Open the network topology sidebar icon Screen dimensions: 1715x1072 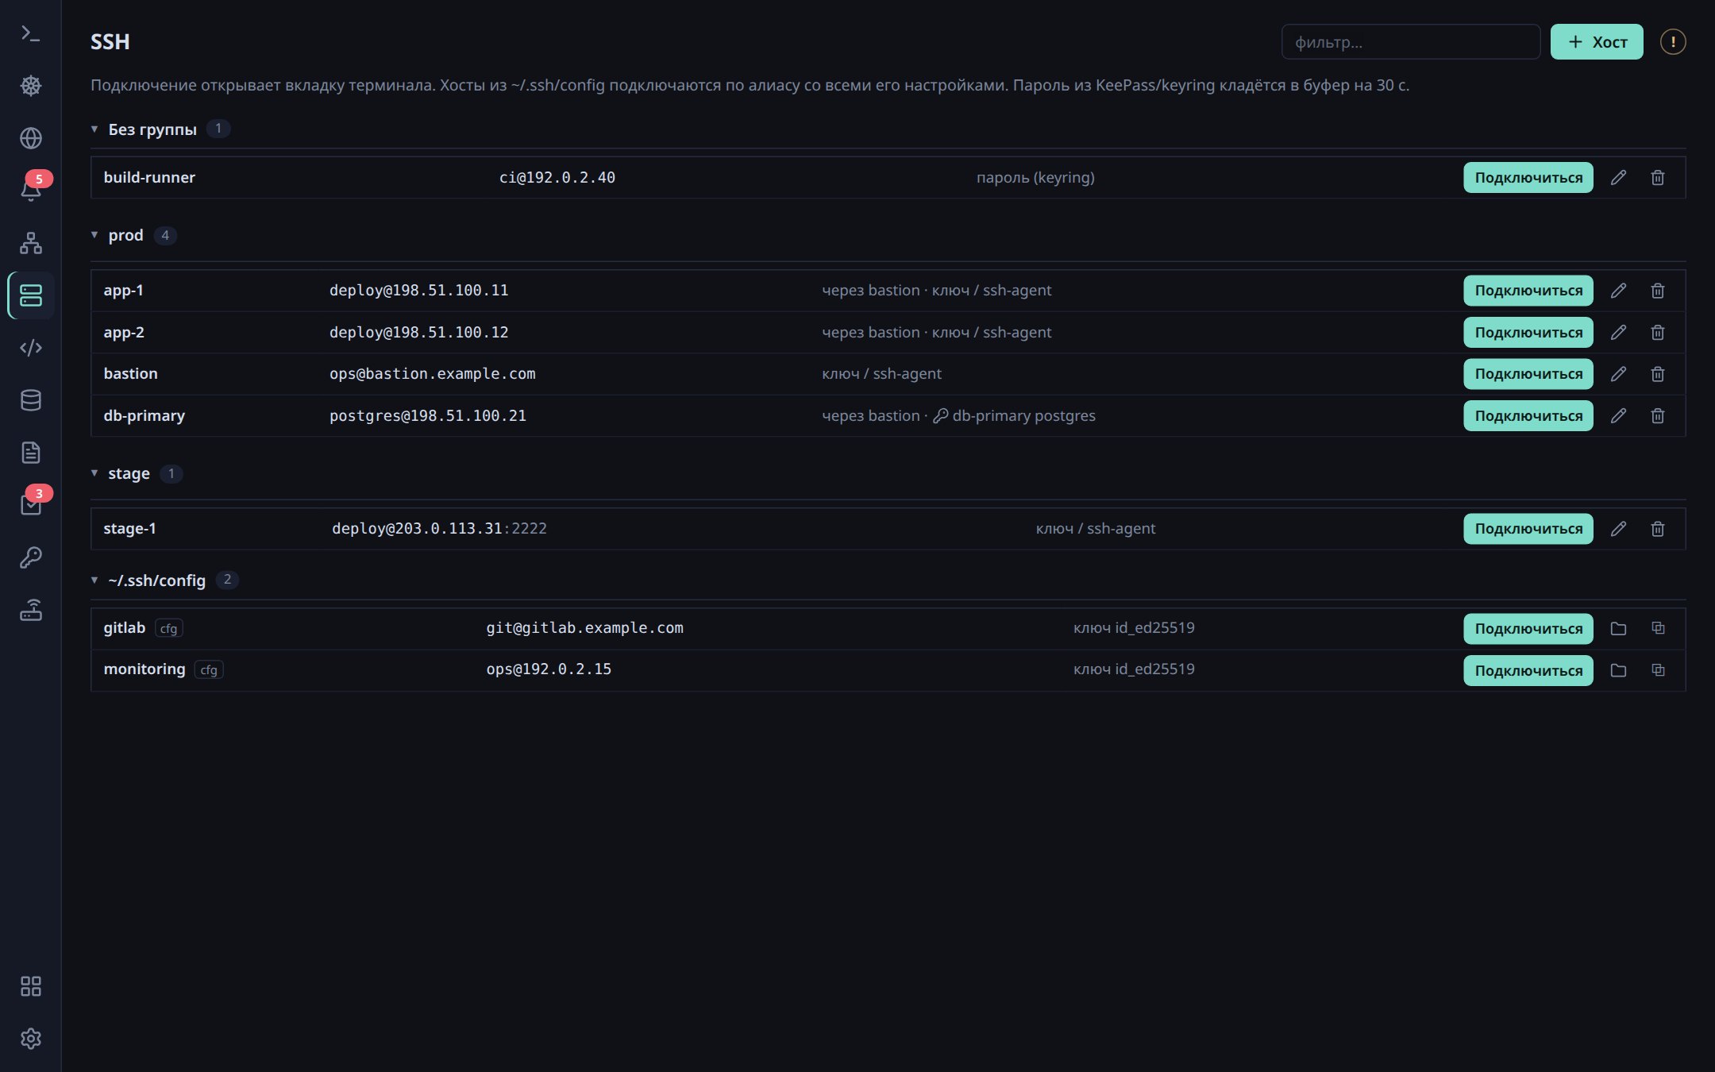[30, 243]
